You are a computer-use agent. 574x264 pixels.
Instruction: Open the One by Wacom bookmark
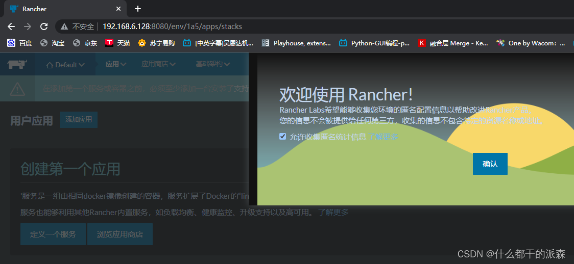tap(531, 43)
